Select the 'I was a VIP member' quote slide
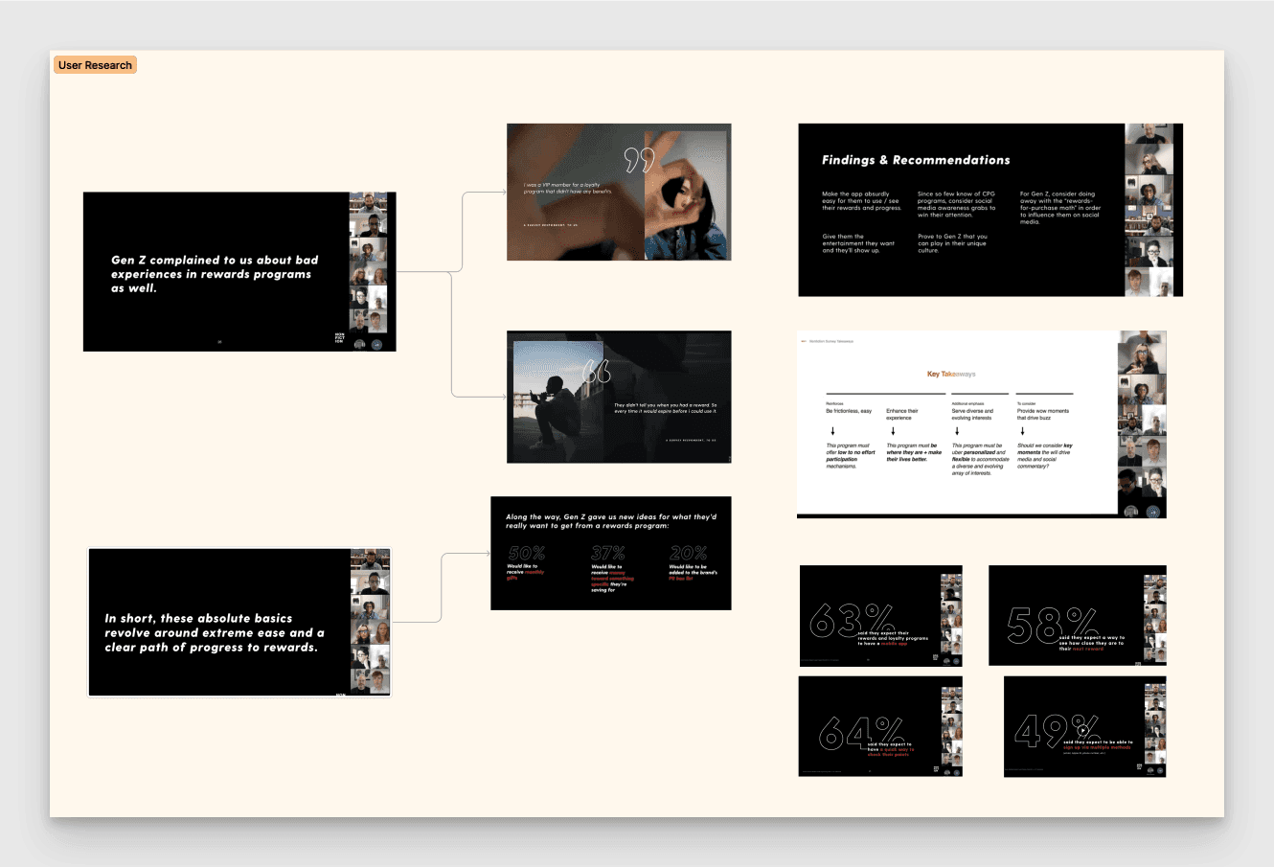 (619, 192)
